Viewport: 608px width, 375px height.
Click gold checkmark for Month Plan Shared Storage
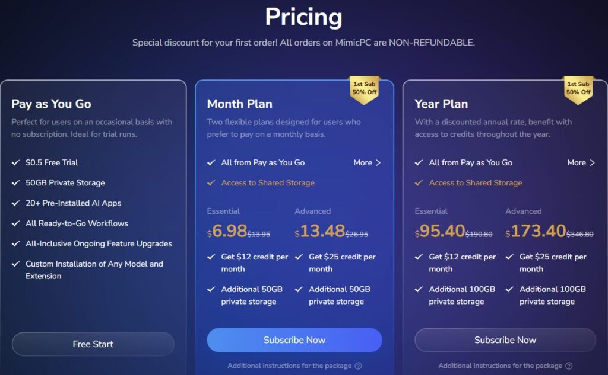point(211,182)
